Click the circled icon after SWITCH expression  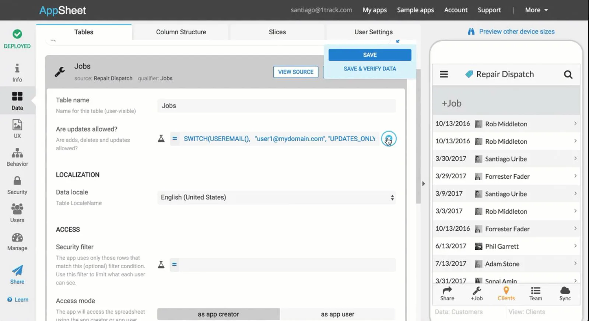tap(389, 139)
